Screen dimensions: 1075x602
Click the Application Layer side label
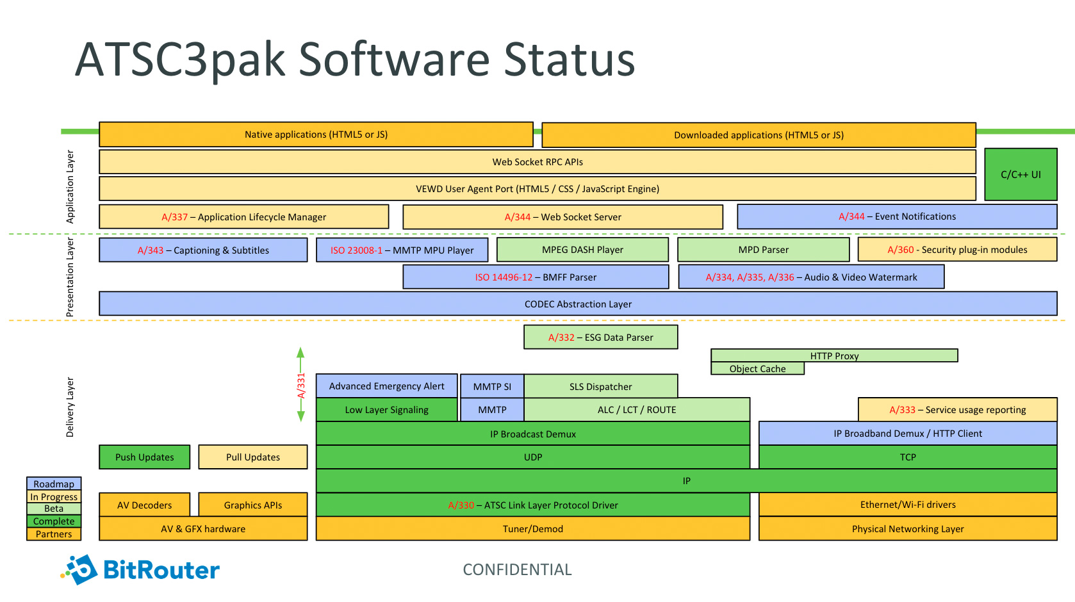click(x=70, y=186)
